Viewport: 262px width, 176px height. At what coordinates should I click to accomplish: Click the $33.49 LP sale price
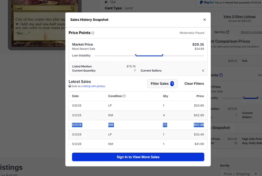click(x=199, y=135)
